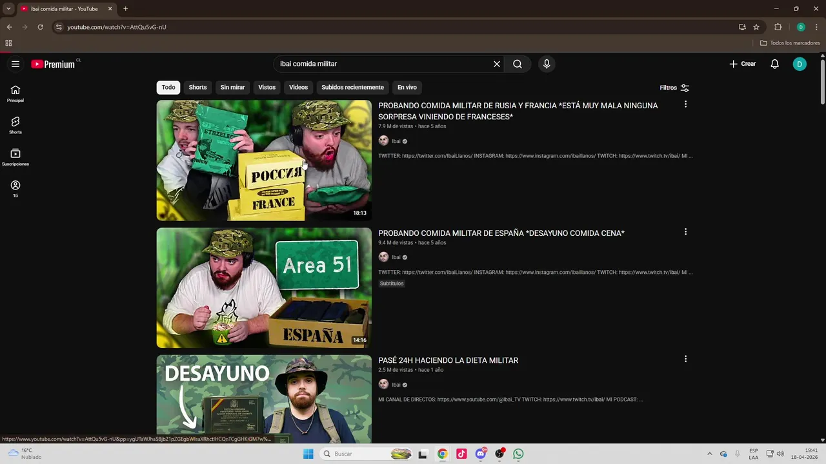Screen dimensions: 826x464
Task: Click Ibai channel name under Rusia y Francia video
Action: point(396,141)
